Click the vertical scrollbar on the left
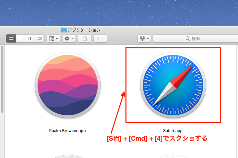Image resolution: width=238 pixels, height=158 pixels. (x=2, y=79)
